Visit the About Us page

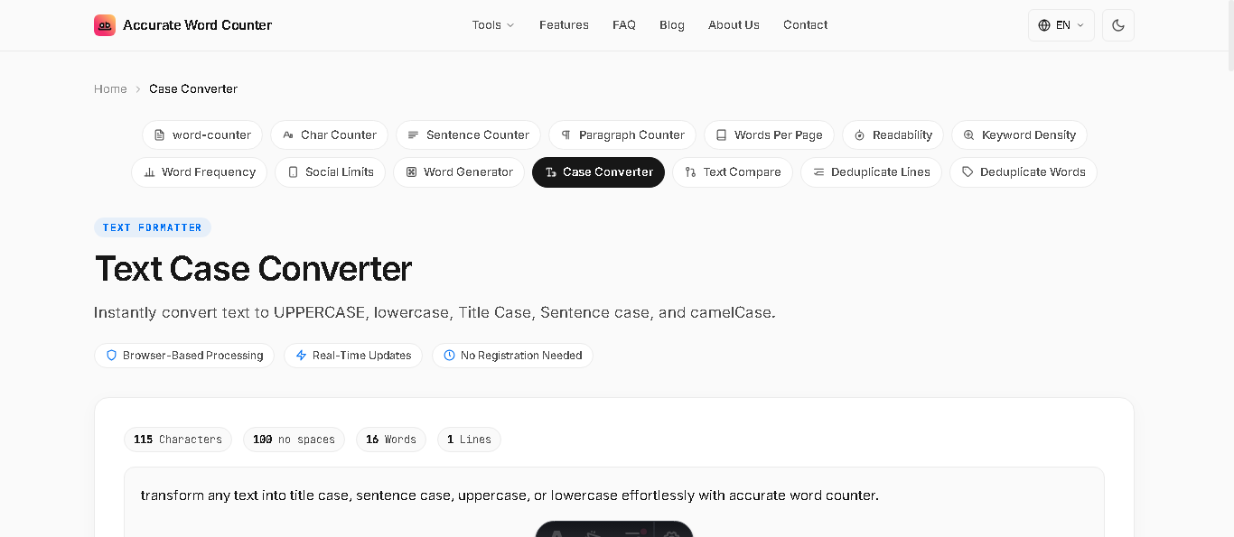pos(734,25)
